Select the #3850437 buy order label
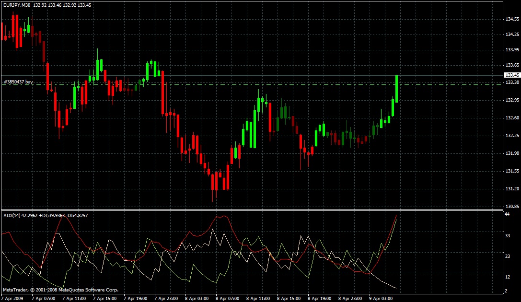This screenshot has height=302, width=521. [x=18, y=82]
